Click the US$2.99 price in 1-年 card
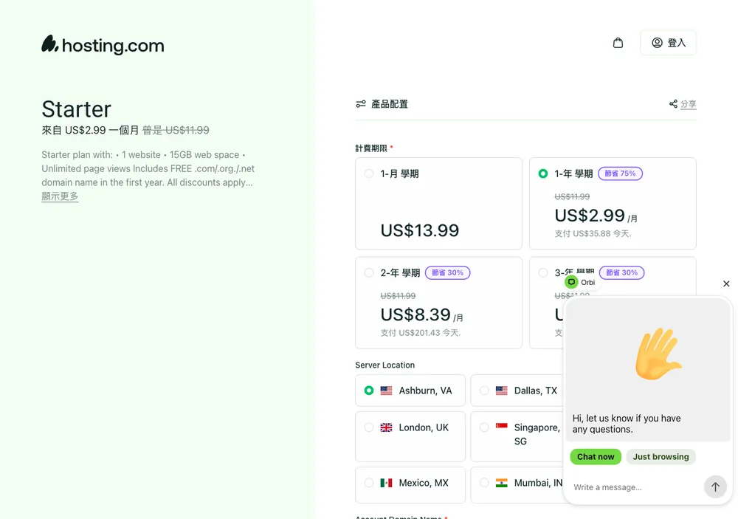 tap(589, 216)
